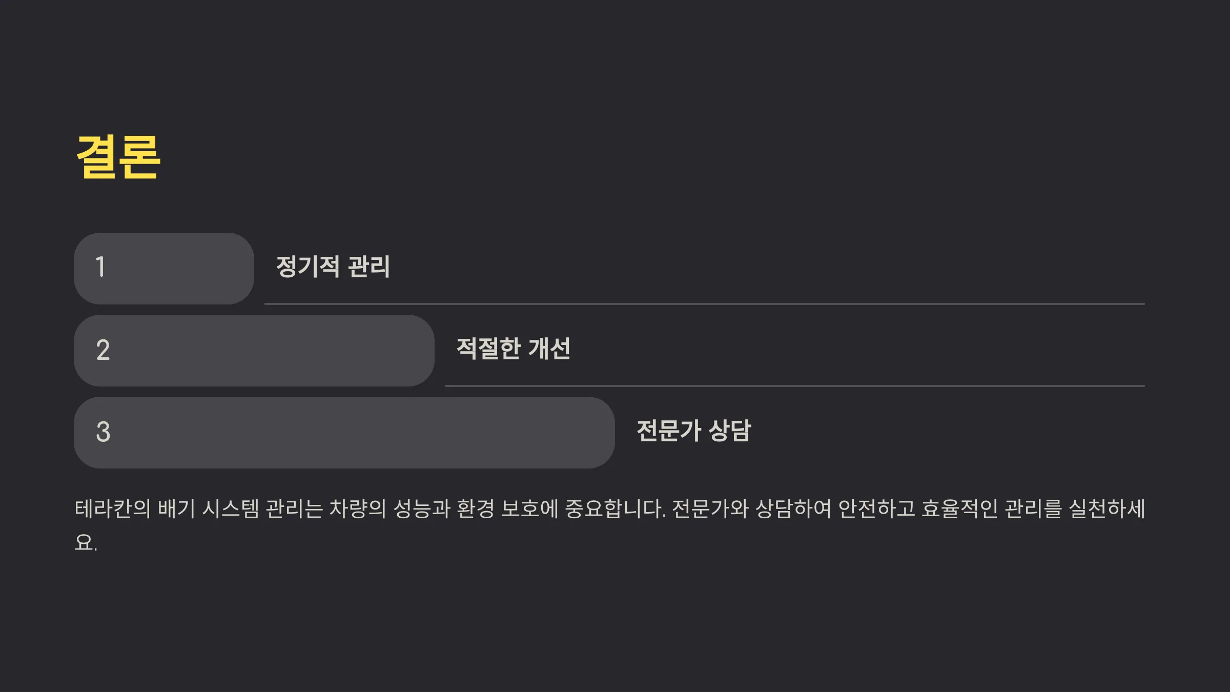Click the word 효율적인 in the paragraph
Image resolution: width=1230 pixels, height=692 pixels.
tap(959, 508)
